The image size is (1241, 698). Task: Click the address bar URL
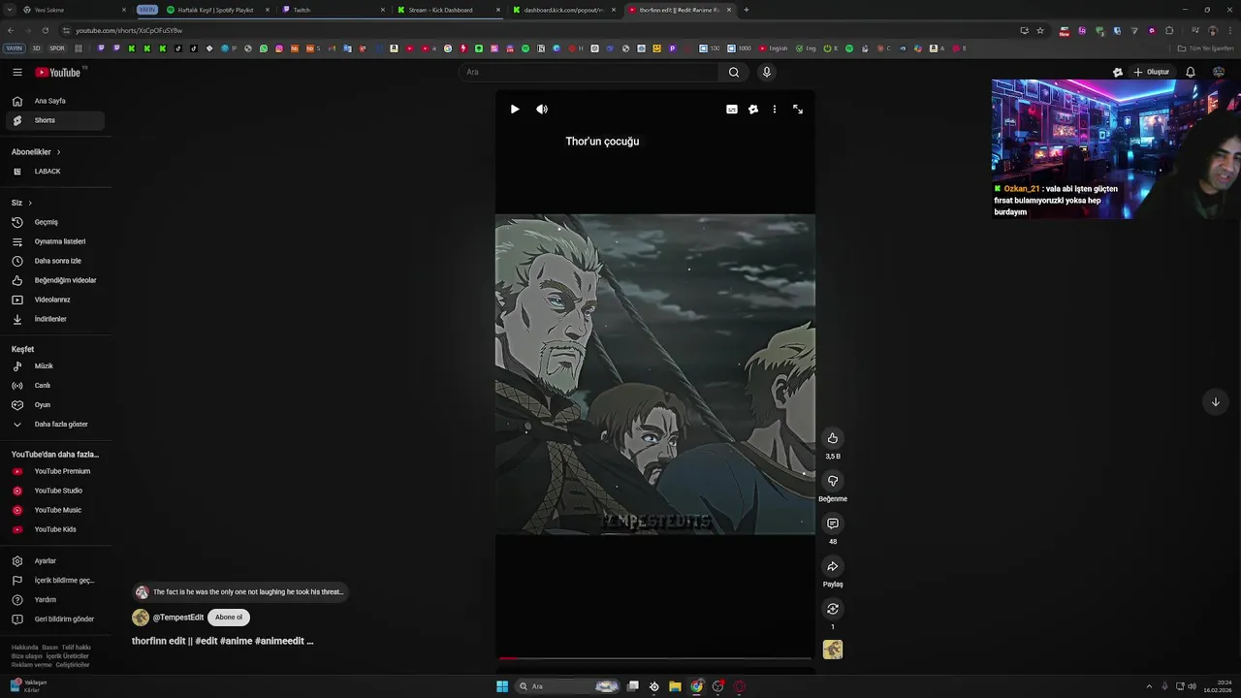tap(129, 30)
